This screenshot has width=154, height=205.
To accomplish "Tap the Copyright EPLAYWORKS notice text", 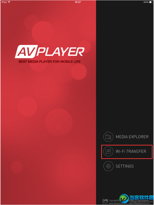I will click(129, 200).
